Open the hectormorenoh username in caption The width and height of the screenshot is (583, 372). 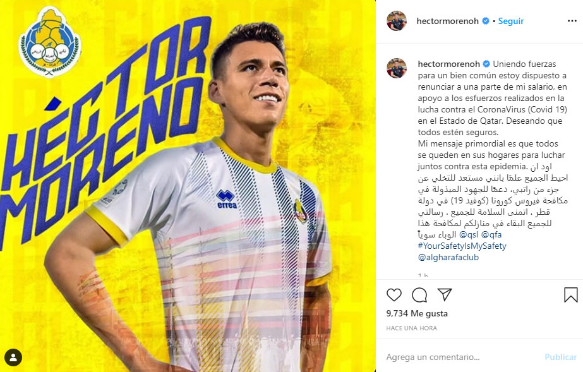(x=448, y=64)
